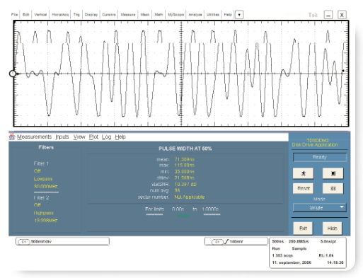Screen dimensions: 363x278
Task: Click the Reset button
Action: pyautogui.click(x=303, y=188)
